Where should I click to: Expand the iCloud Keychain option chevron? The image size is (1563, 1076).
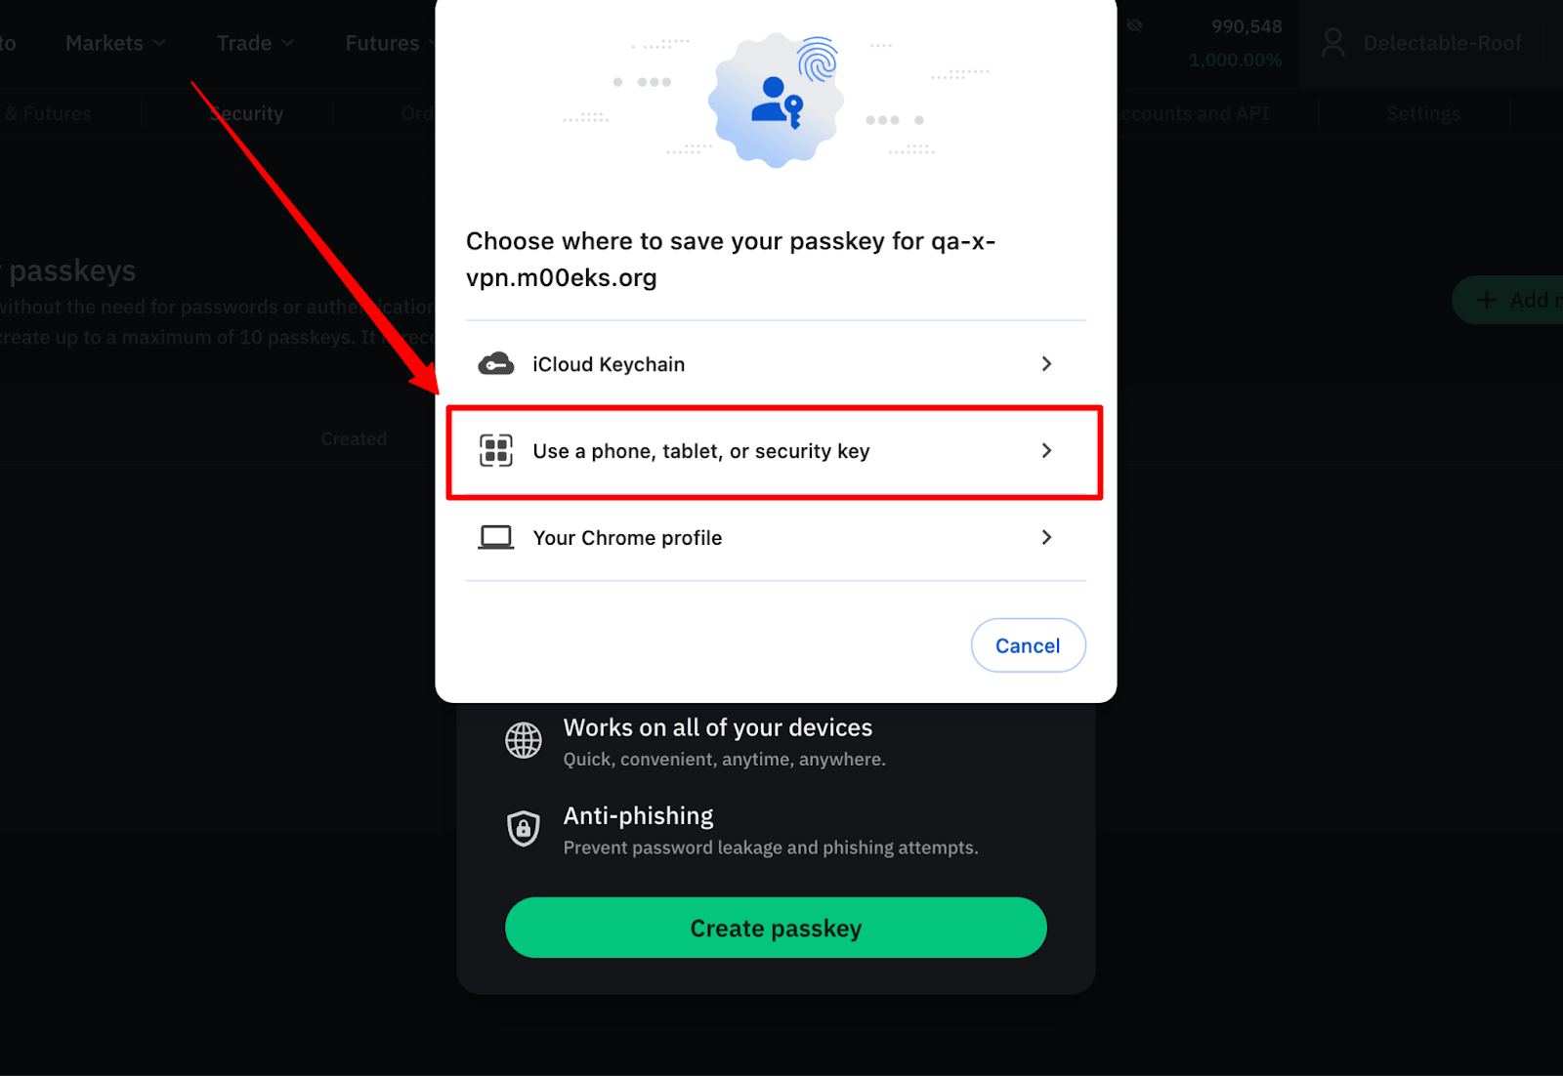1046,364
